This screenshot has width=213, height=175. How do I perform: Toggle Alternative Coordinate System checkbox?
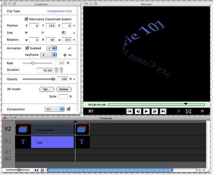point(26,19)
